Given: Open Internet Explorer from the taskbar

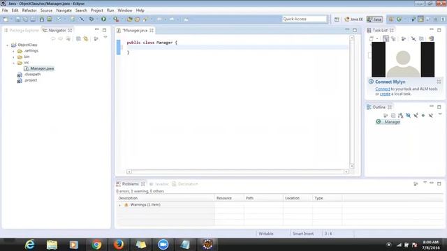Looking at the screenshot, I should tap(29, 245).
